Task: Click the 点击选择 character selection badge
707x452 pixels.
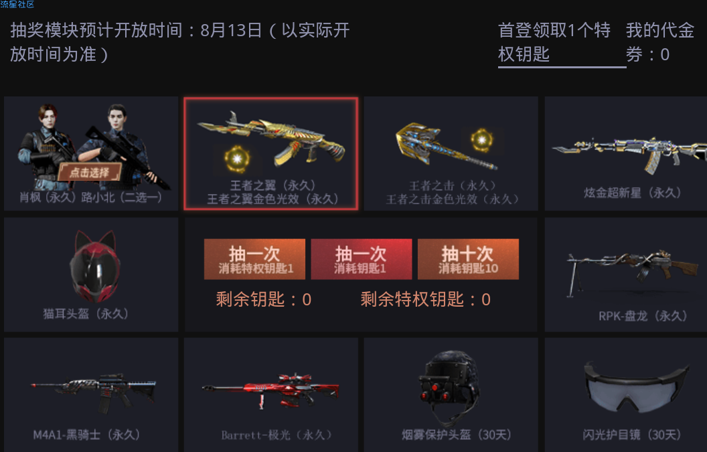Action: pos(90,172)
